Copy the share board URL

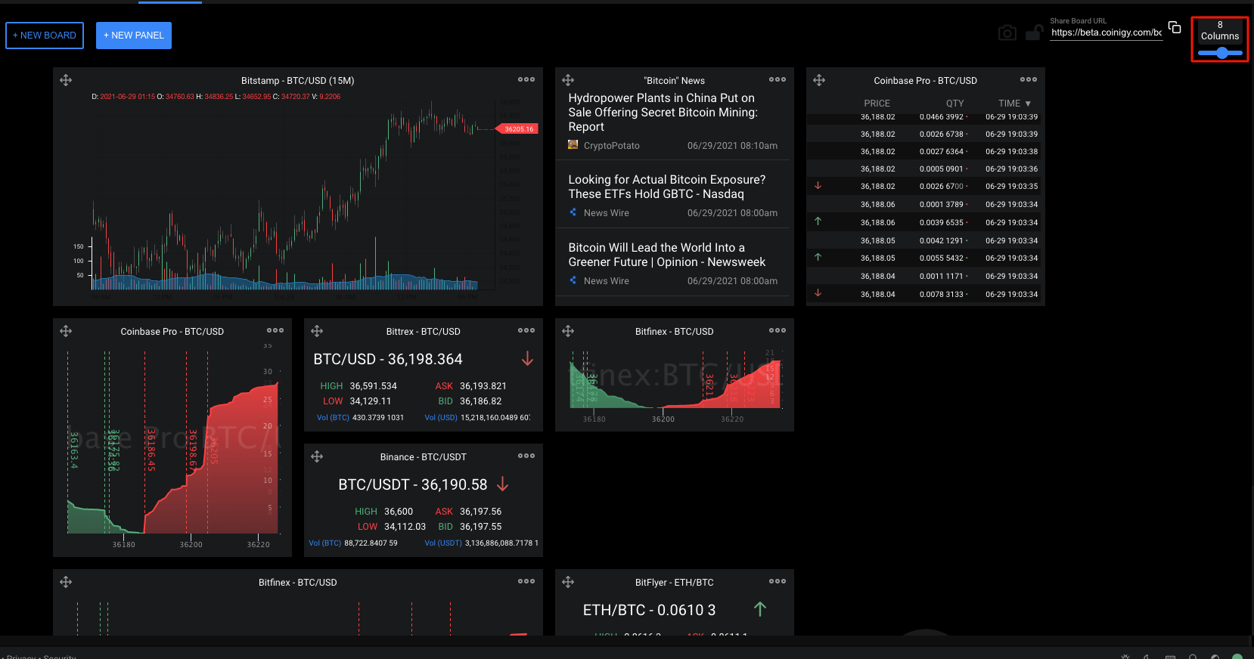click(x=1175, y=27)
